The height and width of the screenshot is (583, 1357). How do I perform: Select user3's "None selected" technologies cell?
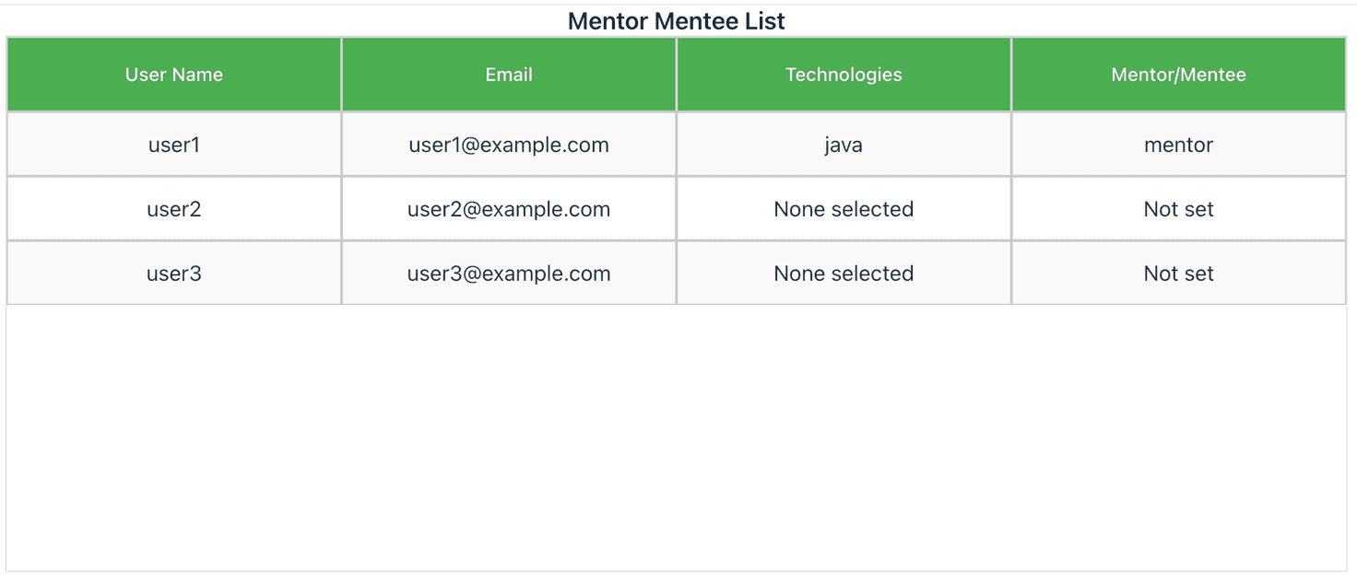844,274
